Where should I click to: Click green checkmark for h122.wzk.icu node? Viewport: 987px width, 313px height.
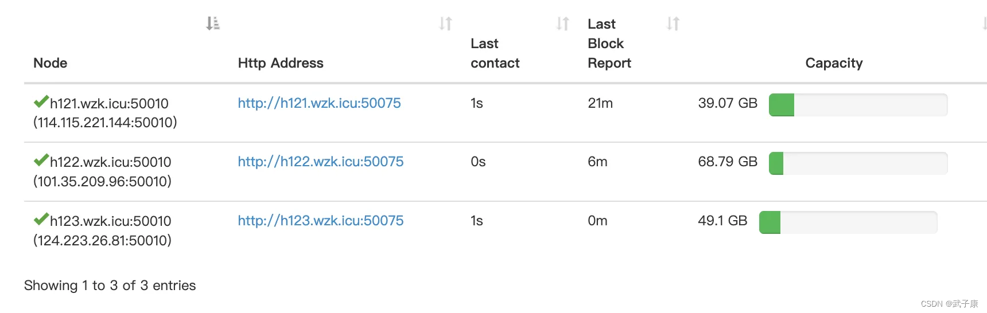coord(41,161)
